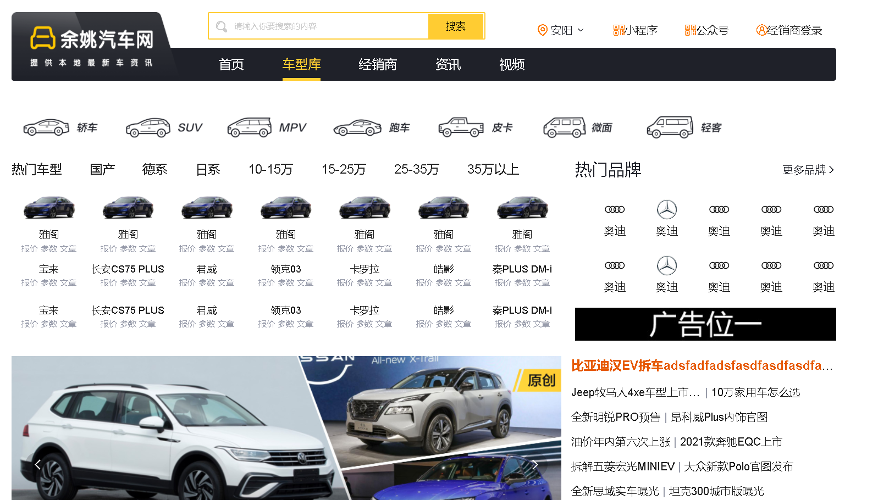
Task: Open the 经销商 menu item
Action: click(378, 65)
